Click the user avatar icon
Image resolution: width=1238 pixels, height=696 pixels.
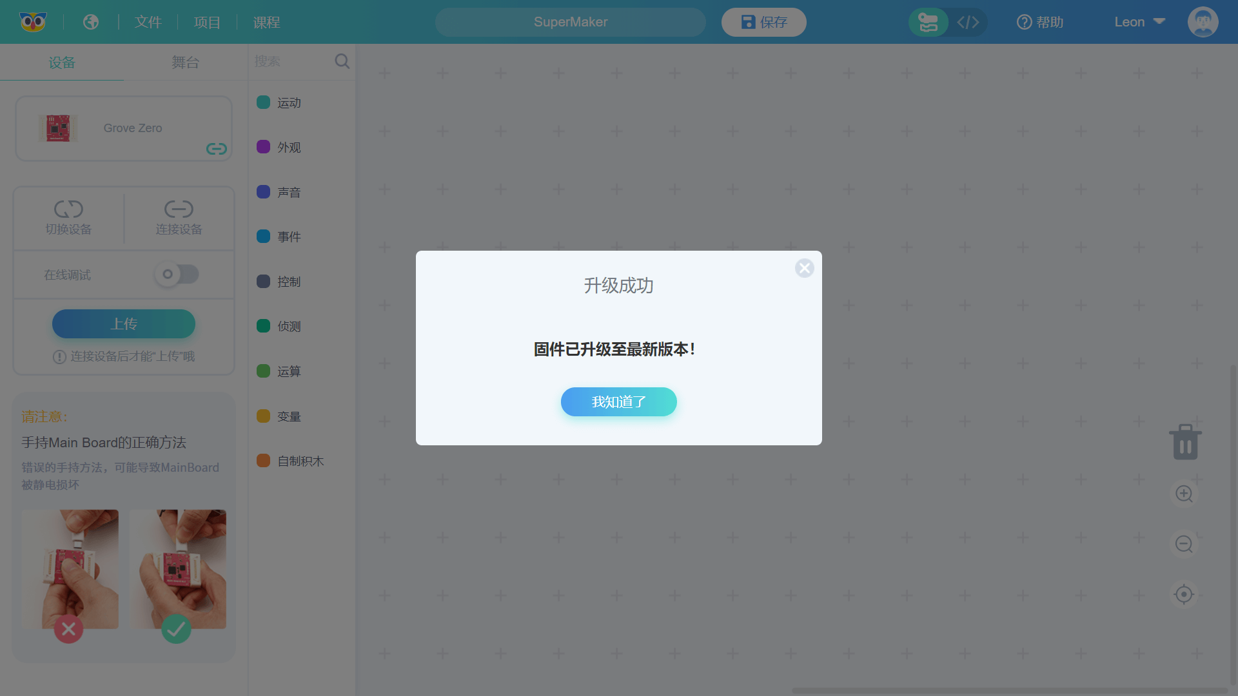pos(1203,22)
